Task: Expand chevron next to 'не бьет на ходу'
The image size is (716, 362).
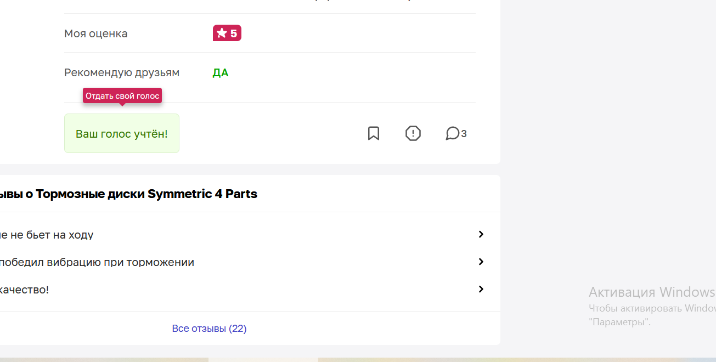Action: tap(481, 234)
